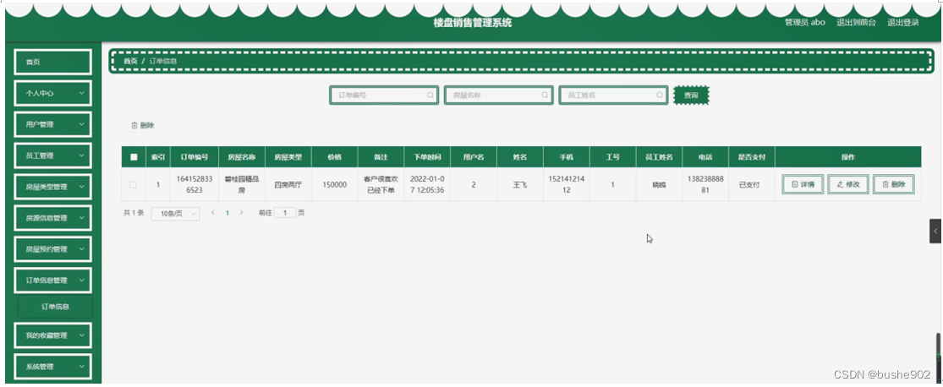Click the previous page arrow in pagination
The image size is (943, 387).
pos(213,213)
